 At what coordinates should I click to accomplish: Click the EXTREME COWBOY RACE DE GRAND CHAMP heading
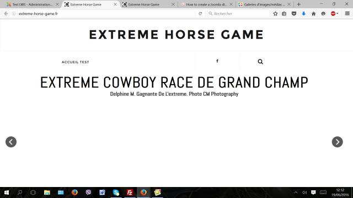pos(174,82)
